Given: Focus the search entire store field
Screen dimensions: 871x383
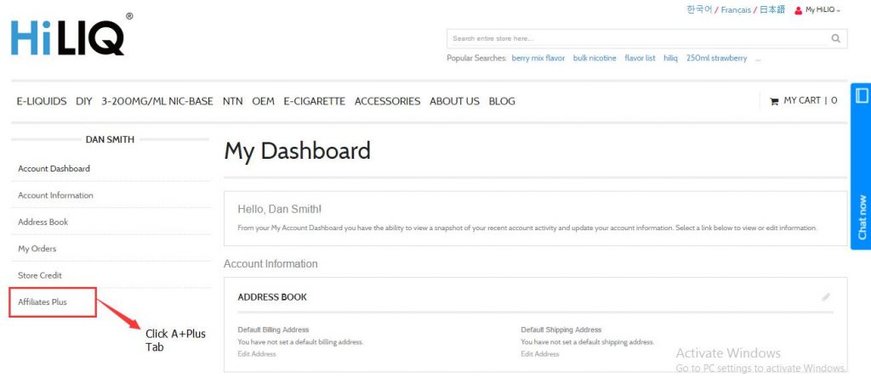Looking at the screenshot, I should [646, 38].
